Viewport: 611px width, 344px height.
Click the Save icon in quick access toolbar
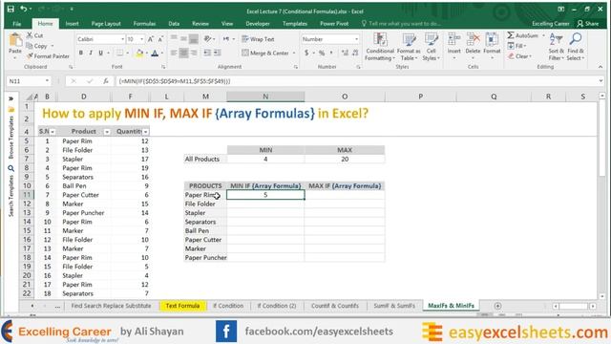coord(11,9)
